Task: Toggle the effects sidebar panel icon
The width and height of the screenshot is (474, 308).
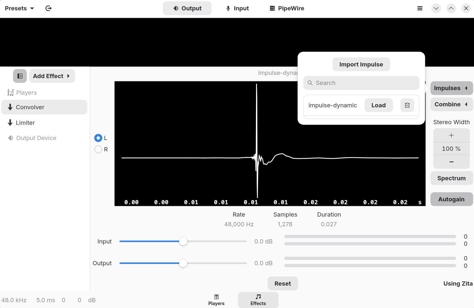Action: pos(20,76)
